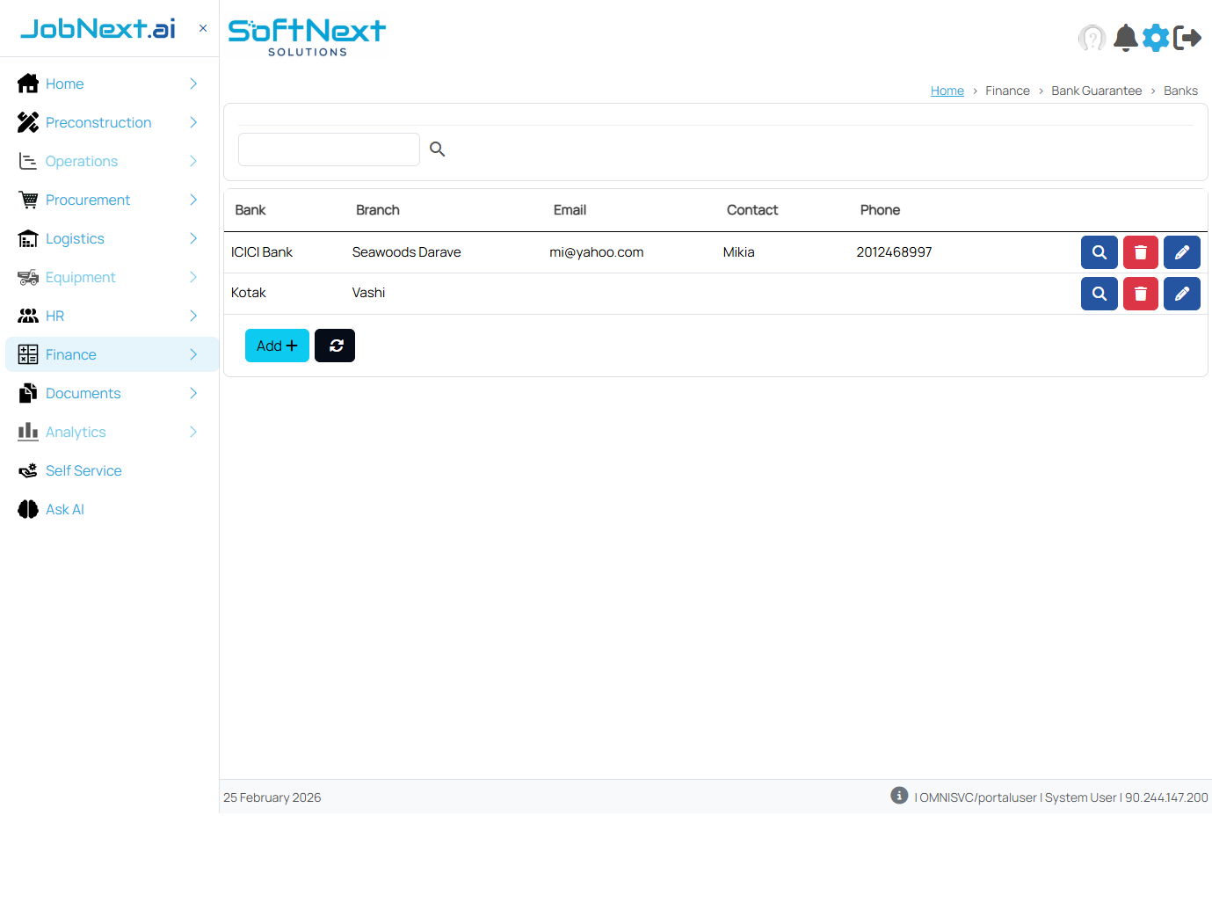Expand the HR menu chevron
Screen dimensions: 1212x910
(x=193, y=316)
